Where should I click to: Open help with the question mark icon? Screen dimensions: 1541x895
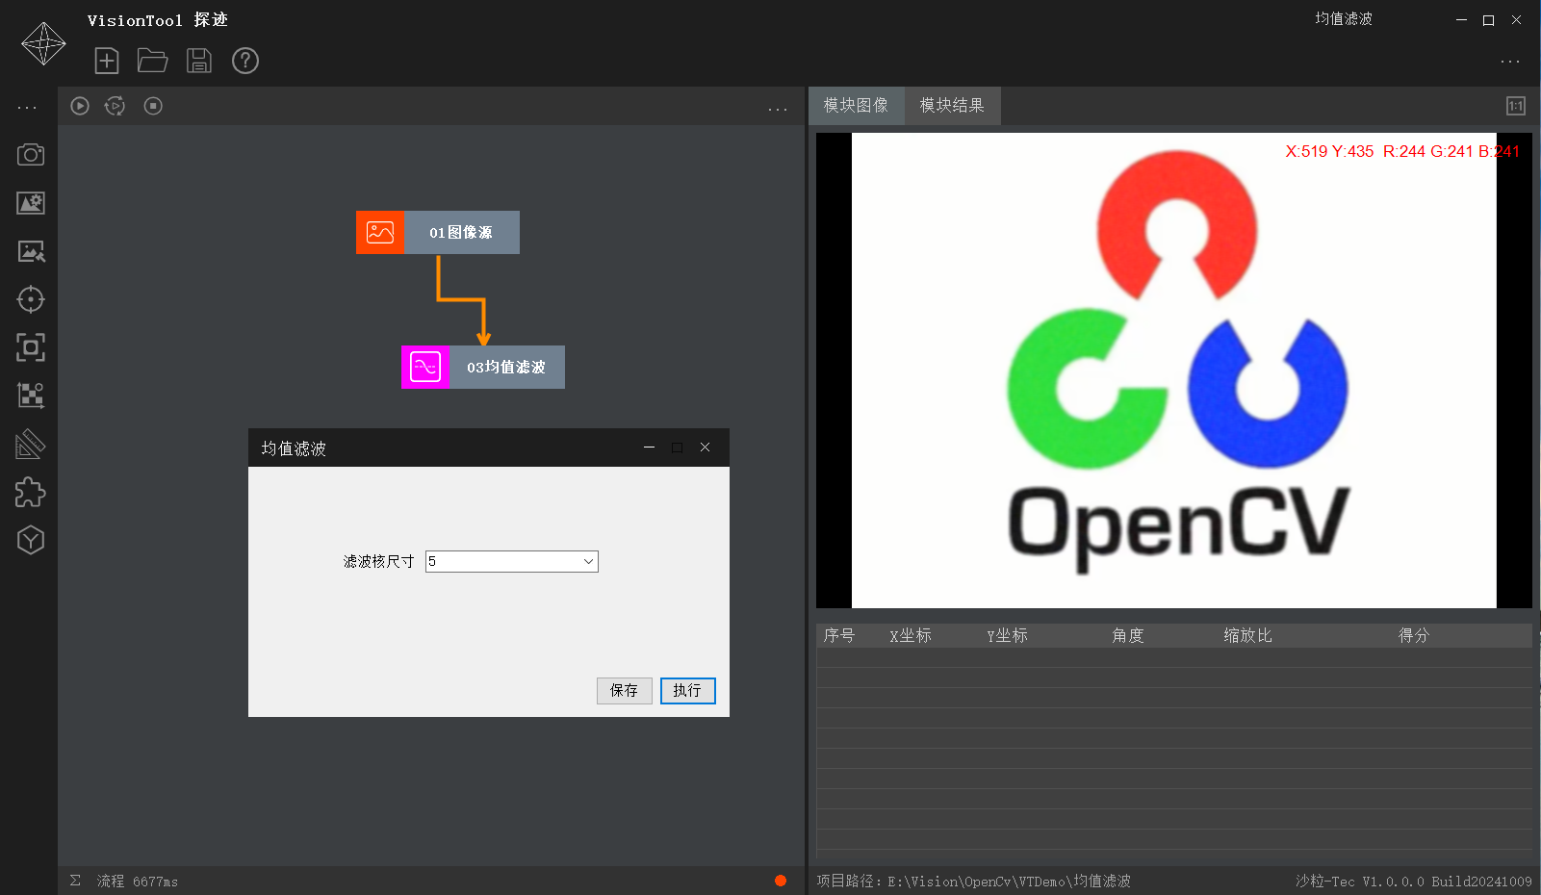[245, 61]
